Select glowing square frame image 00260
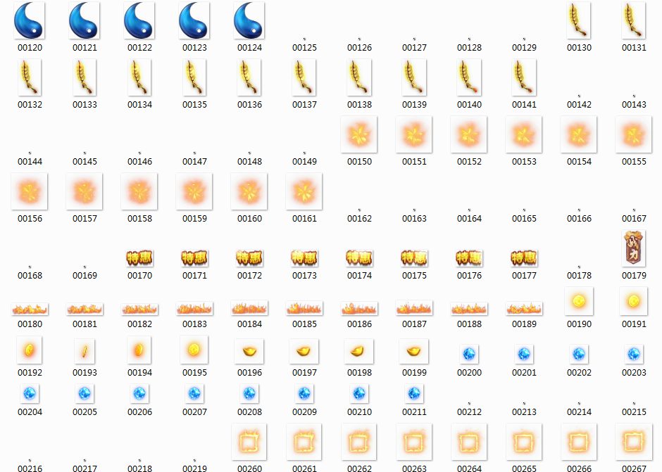The image size is (662, 472). (x=249, y=441)
